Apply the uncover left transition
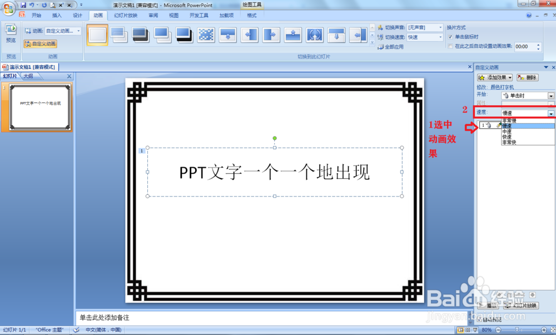 (x=358, y=35)
